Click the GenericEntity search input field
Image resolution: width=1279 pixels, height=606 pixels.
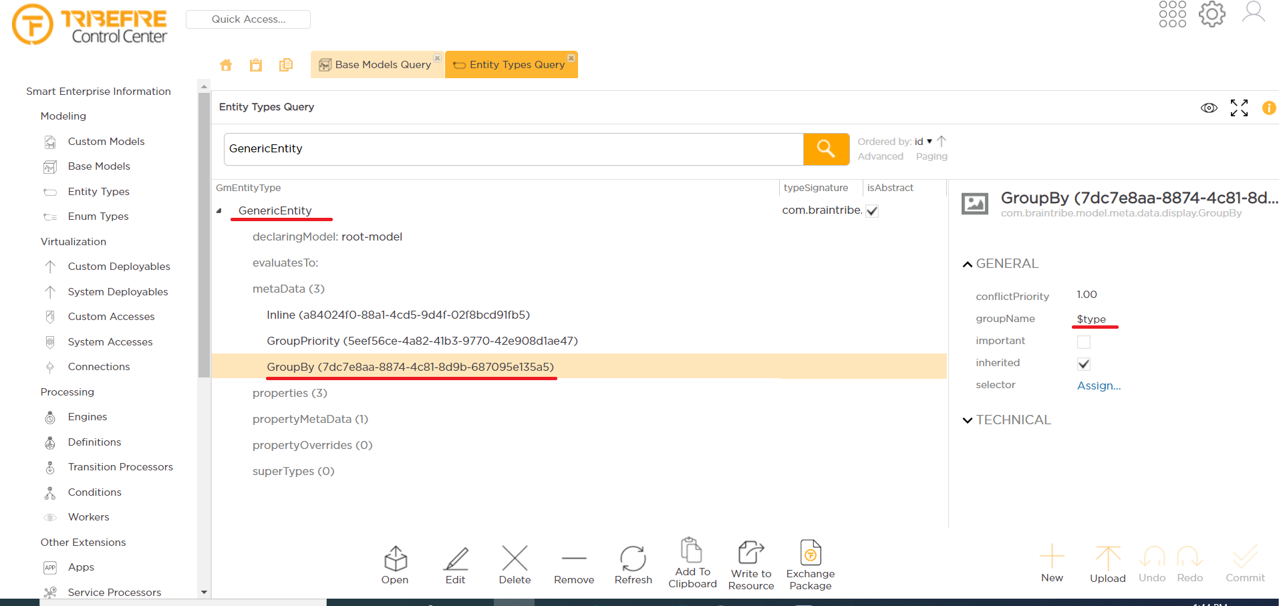click(x=513, y=149)
